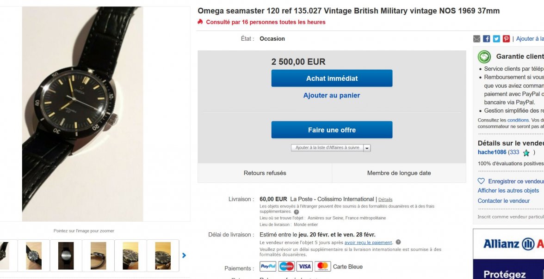Click the seller's feedback star icon
The width and height of the screenshot is (544, 279).
pos(526,153)
